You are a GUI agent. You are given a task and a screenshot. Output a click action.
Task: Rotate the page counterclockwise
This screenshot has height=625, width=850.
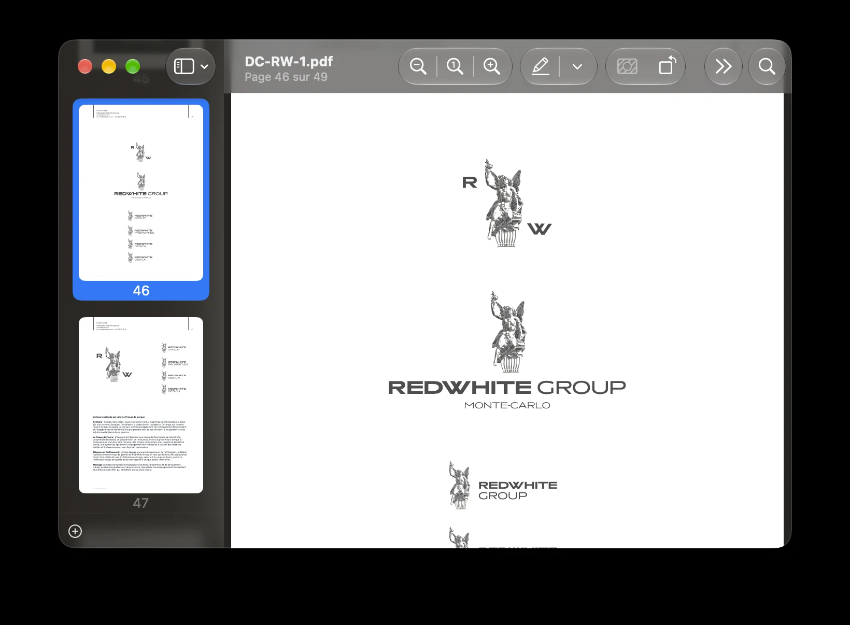click(x=668, y=66)
